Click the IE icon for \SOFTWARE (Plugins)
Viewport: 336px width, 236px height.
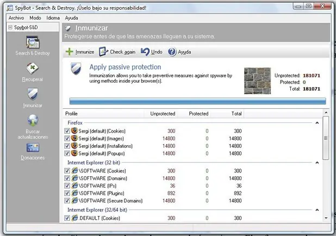pos(74,193)
